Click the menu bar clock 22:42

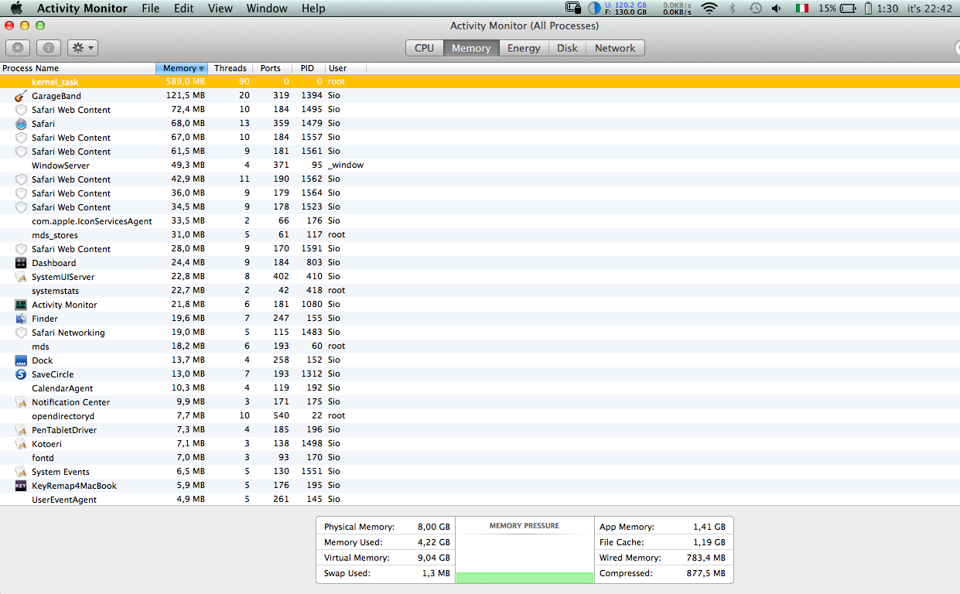tap(930, 9)
